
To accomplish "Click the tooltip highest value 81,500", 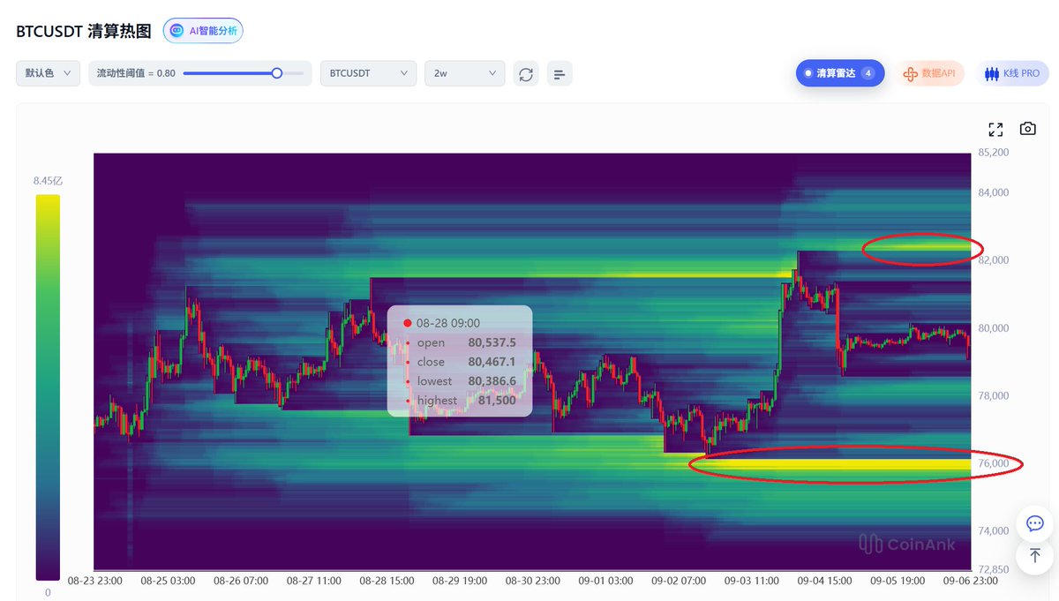I will pos(498,401).
